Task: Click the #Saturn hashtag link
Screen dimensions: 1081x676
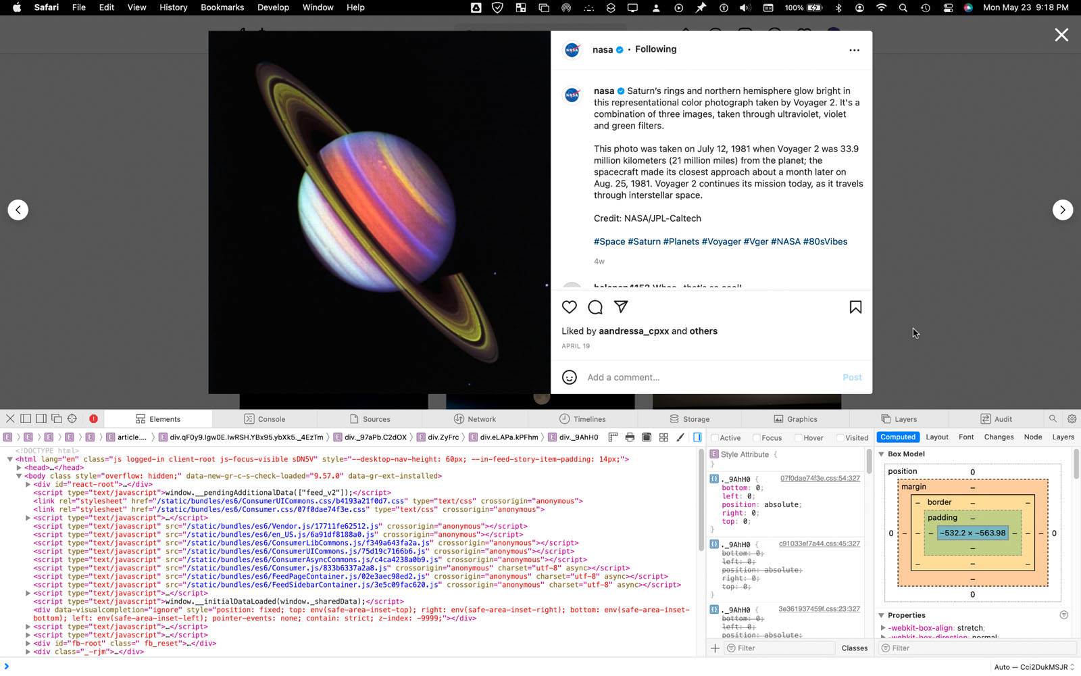Action: 645,241
